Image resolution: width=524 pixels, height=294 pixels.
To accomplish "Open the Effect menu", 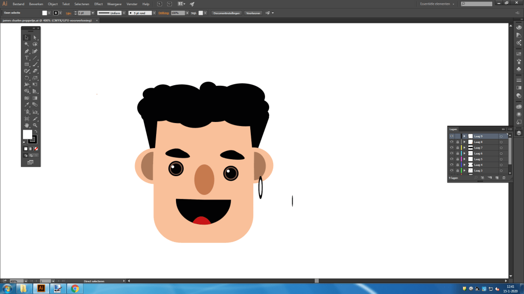I will click(x=98, y=4).
